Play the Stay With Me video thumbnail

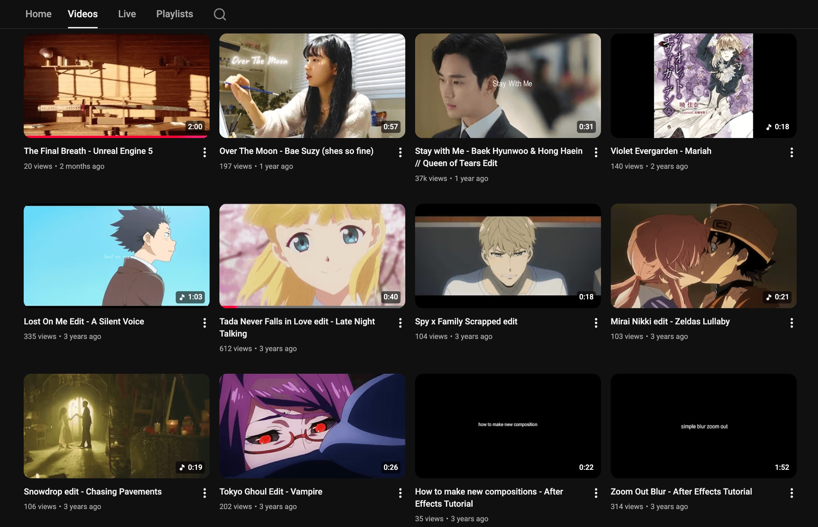(x=508, y=86)
